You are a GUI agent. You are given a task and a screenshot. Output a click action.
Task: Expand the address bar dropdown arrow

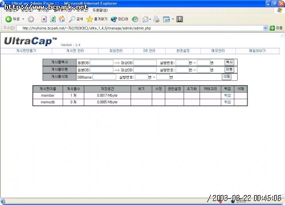point(266,28)
